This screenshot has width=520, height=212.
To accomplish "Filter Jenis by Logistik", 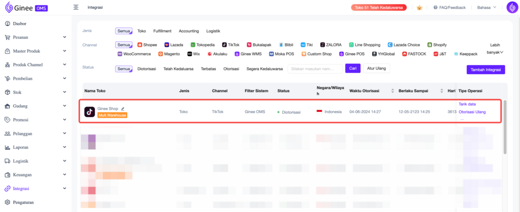I will tap(213, 31).
